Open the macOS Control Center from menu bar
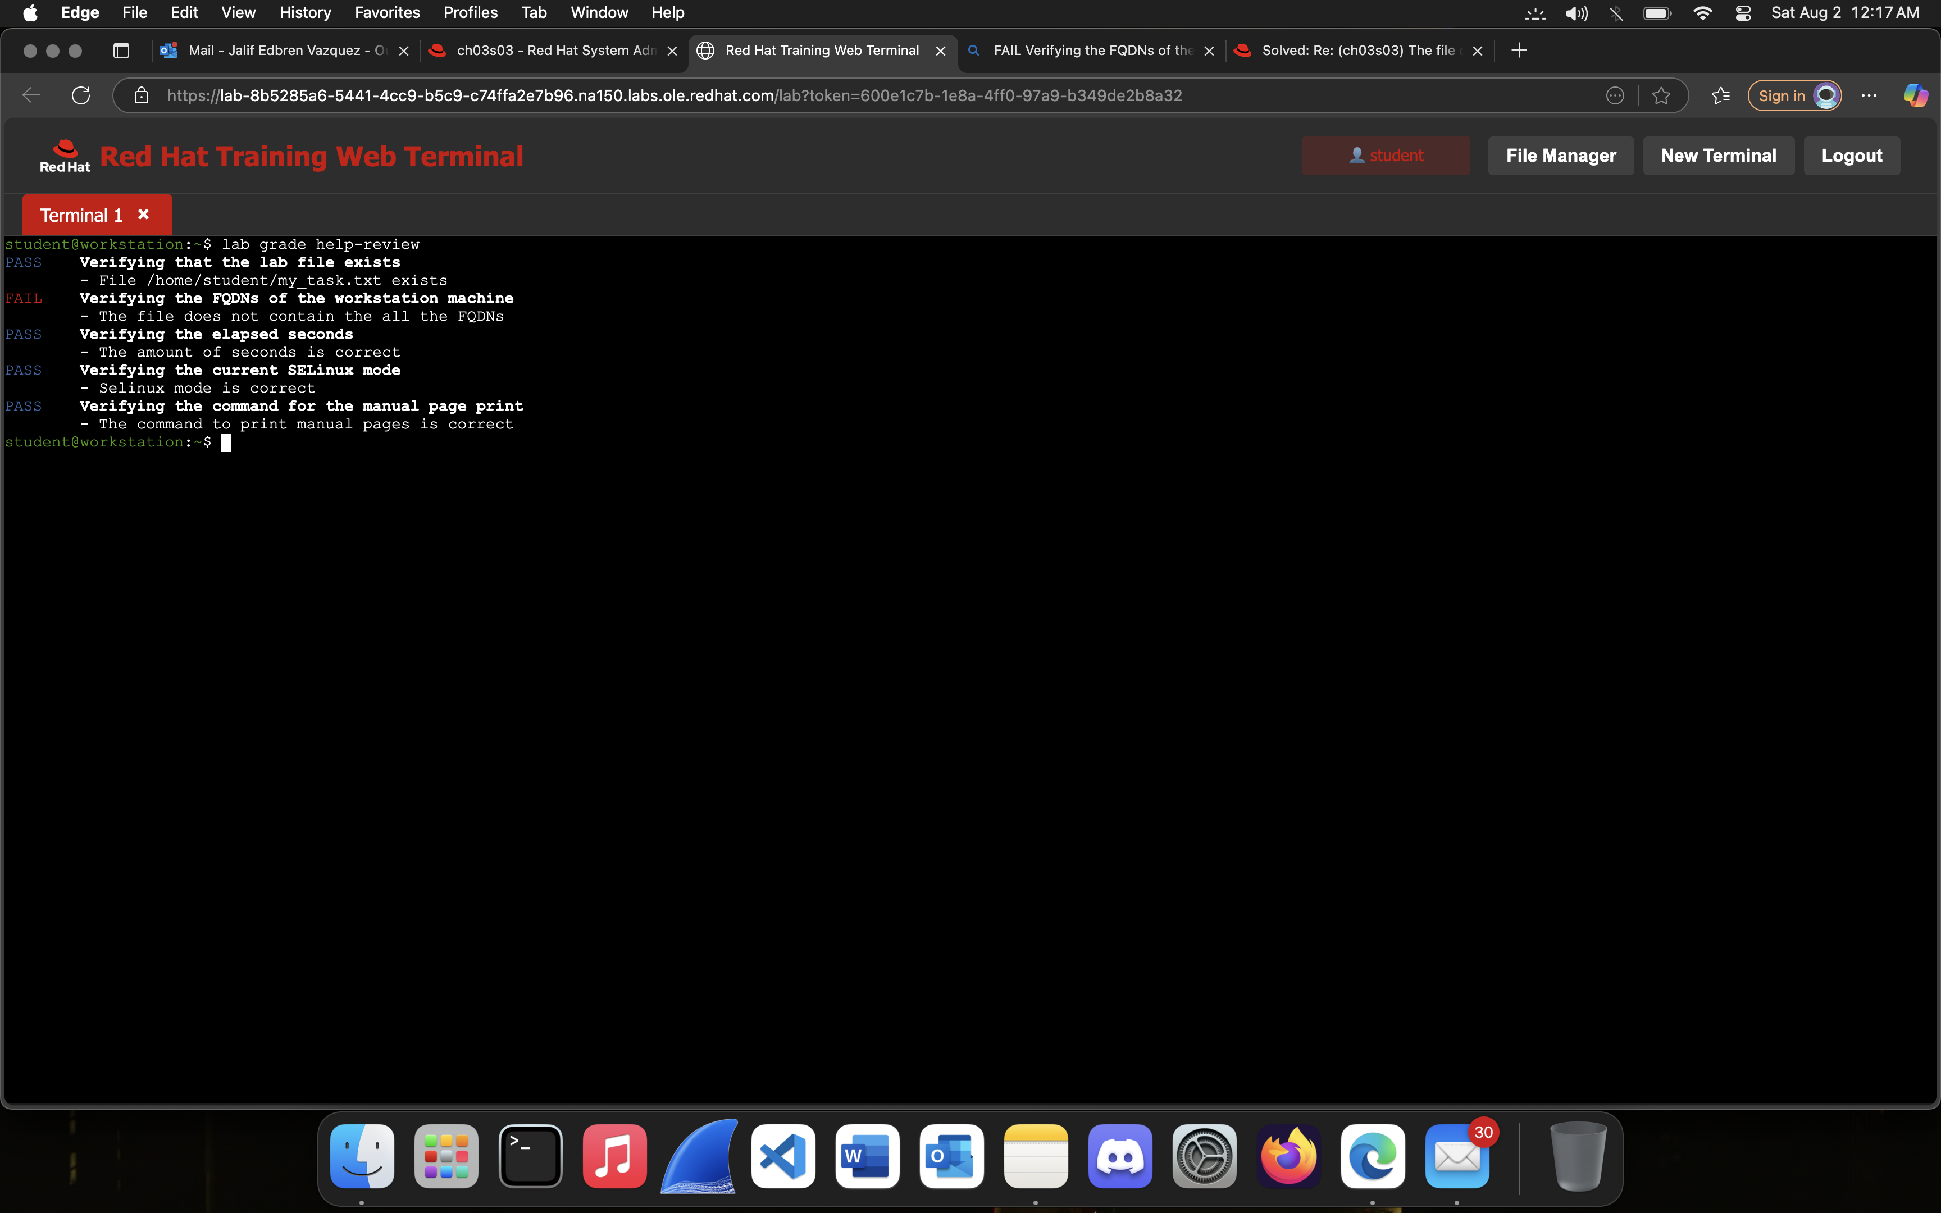This screenshot has height=1213, width=1941. tap(1742, 12)
